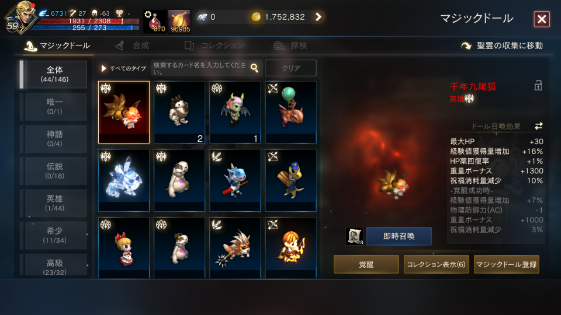Click the search magnifier icon

click(254, 68)
